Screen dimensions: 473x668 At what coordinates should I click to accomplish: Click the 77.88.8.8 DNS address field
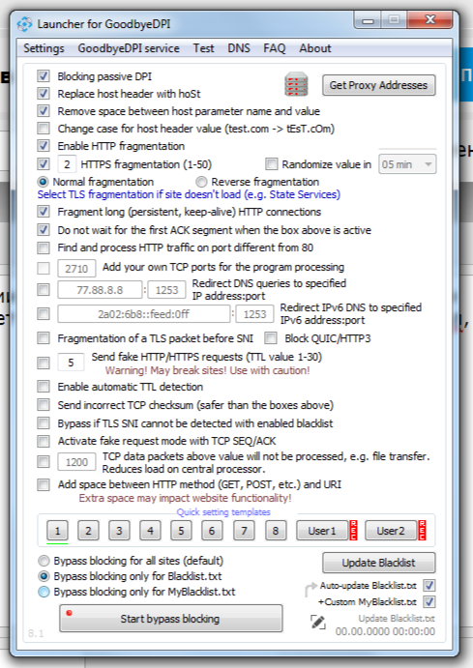click(100, 290)
